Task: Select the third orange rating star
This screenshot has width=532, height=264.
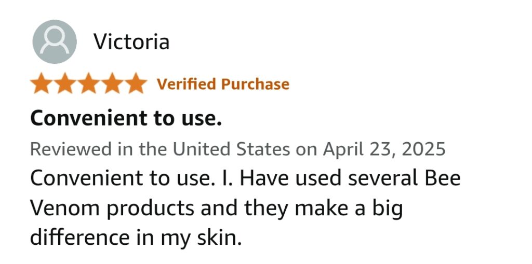Action: click(x=88, y=83)
